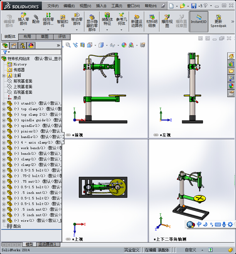The image size is (236, 254).
Task: Click the 自定义 units status bar entry
Action: pos(190,250)
